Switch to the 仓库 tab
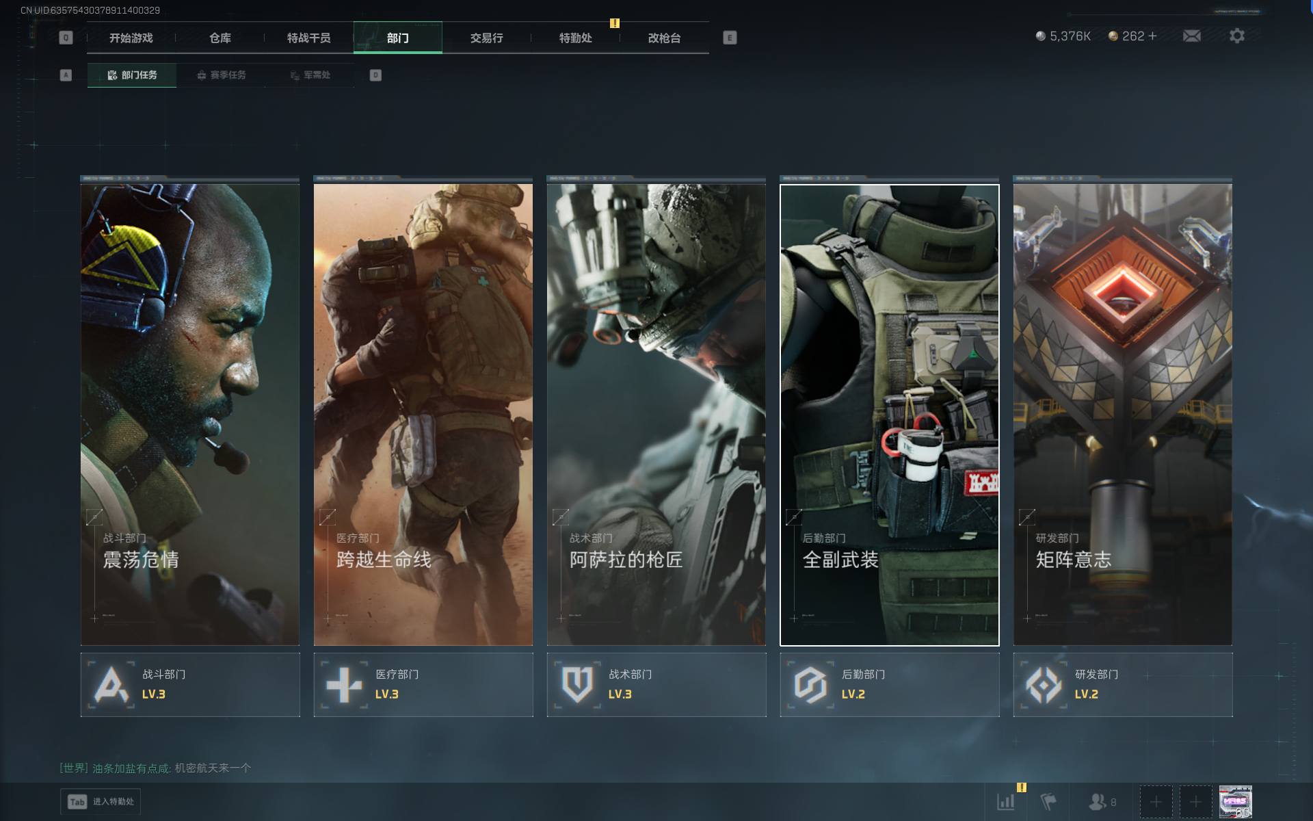This screenshot has height=821, width=1313. coord(220,38)
